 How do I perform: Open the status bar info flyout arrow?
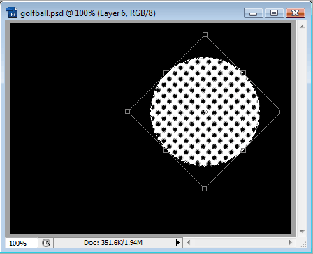[x=177, y=243]
